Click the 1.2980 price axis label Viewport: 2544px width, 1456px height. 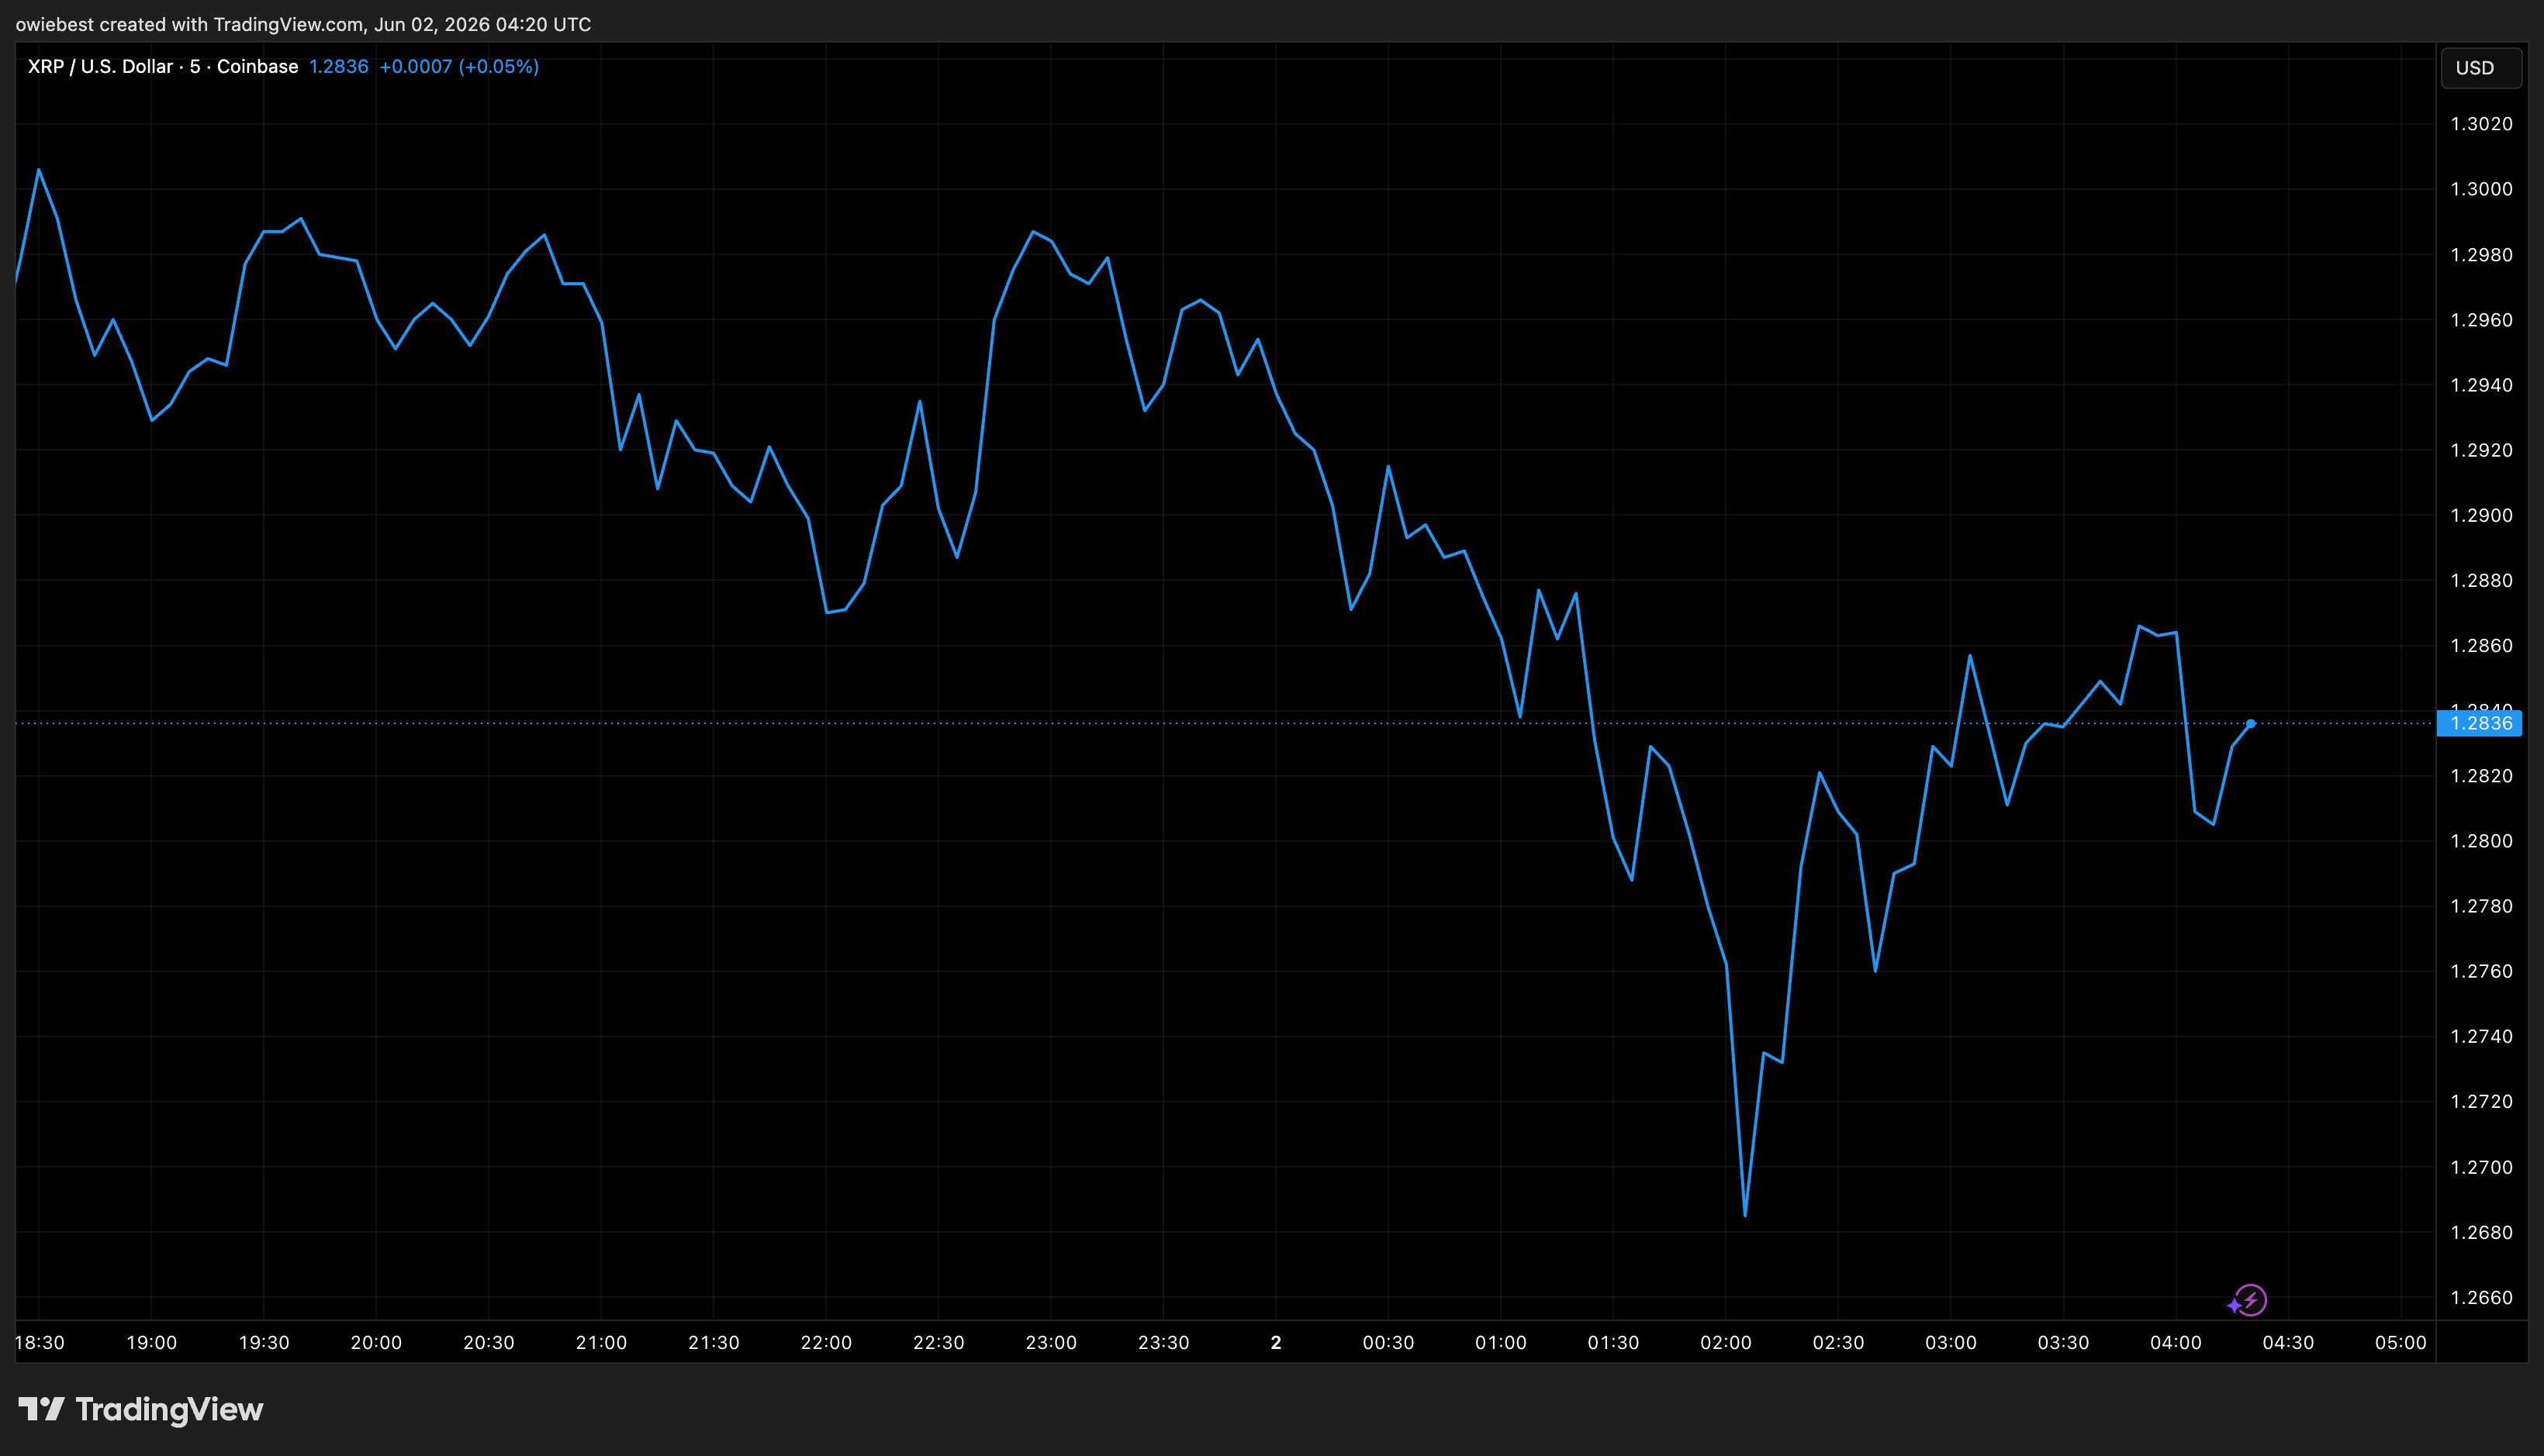tap(2481, 255)
